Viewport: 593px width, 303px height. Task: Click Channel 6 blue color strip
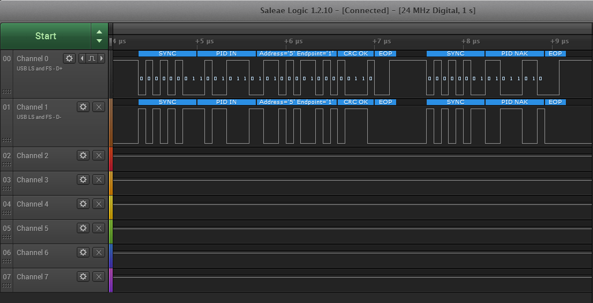[111, 256]
